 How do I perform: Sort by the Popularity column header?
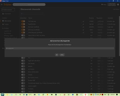(x=99, y=18)
